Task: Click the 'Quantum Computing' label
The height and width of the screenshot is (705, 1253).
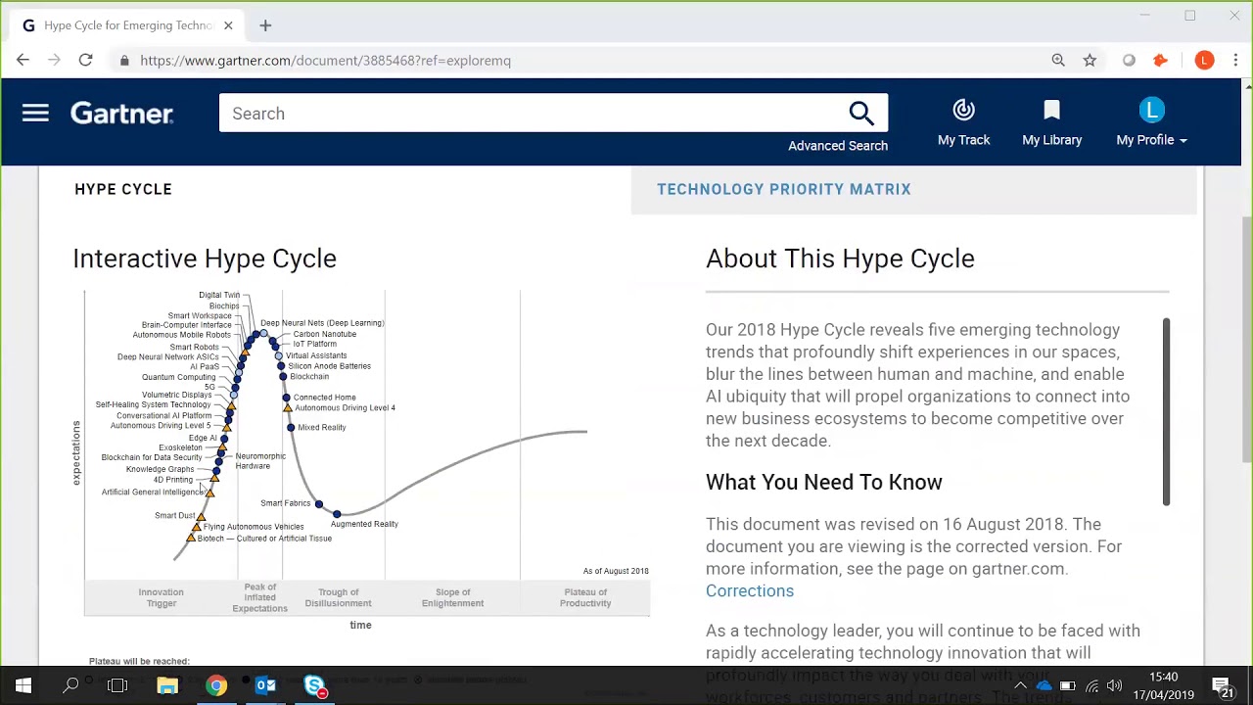Action: (178, 377)
